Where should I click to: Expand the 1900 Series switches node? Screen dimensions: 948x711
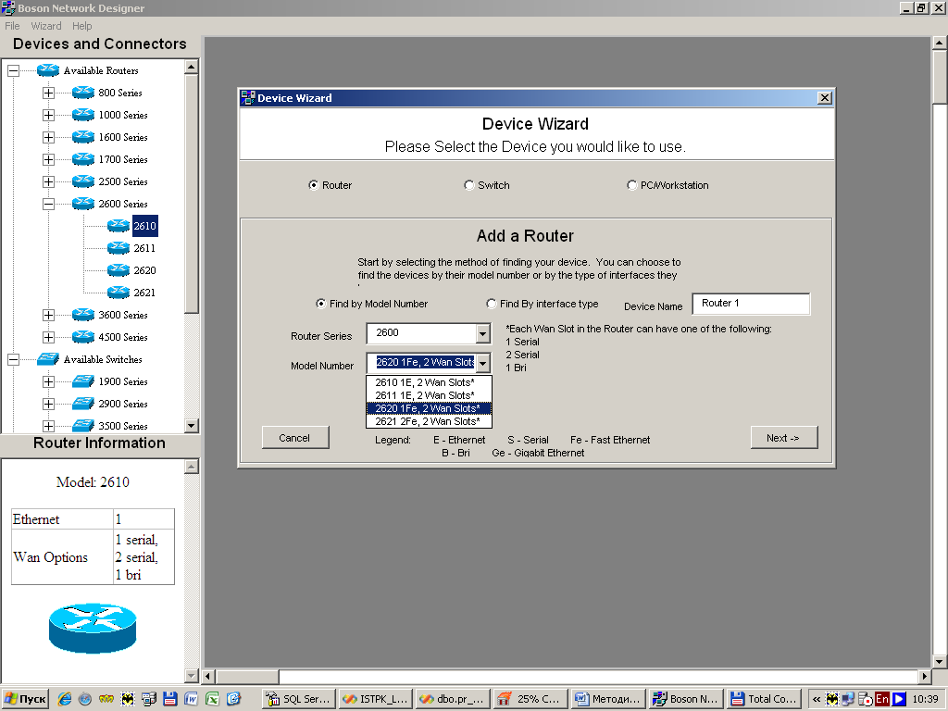(48, 381)
